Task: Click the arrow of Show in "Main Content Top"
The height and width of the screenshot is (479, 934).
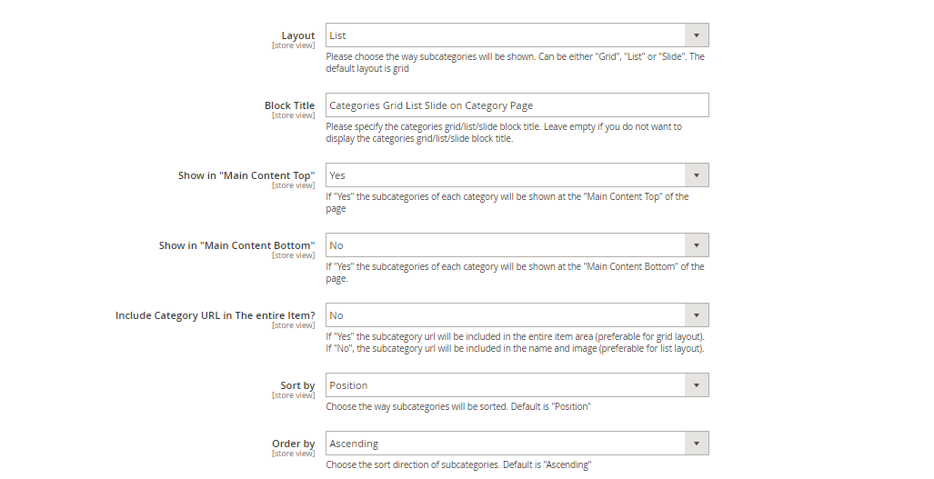Action: click(697, 175)
